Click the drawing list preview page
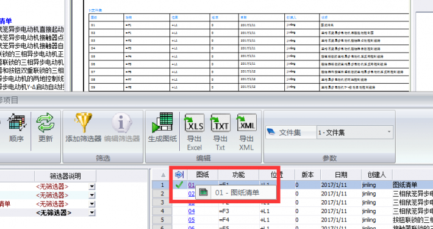This screenshot has height=229, width=433. point(247,46)
